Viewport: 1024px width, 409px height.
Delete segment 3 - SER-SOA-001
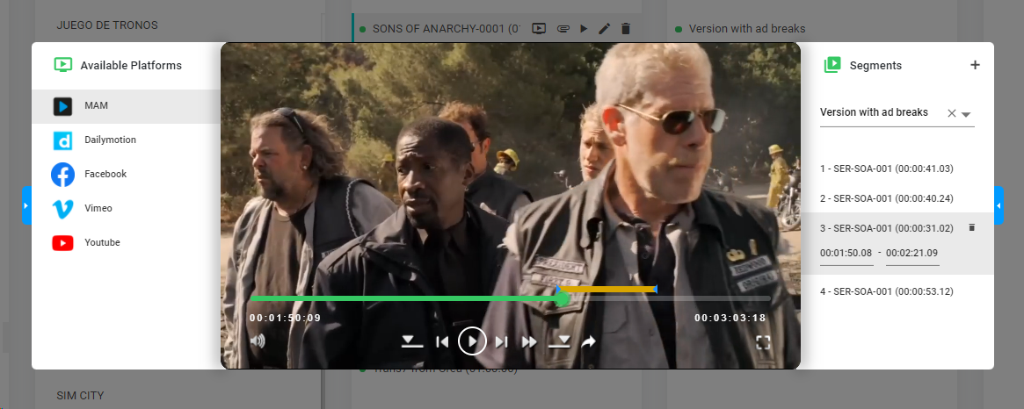click(971, 227)
